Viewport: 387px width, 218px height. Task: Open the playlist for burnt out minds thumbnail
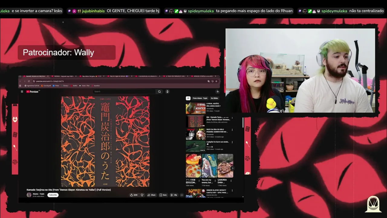point(196,147)
